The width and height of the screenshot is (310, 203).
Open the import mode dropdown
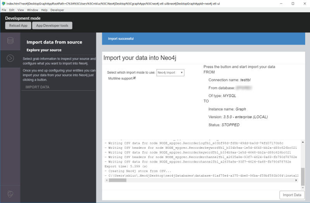click(x=170, y=72)
